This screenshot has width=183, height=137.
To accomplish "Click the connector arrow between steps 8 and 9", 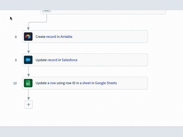I will (29, 48).
